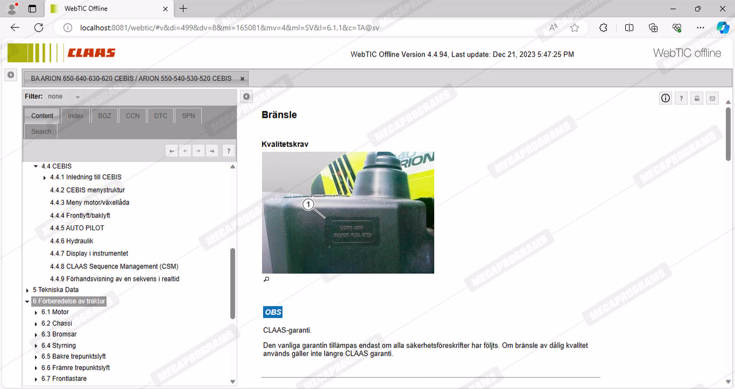Expand the 5 Tekniska Data tree node

click(x=27, y=290)
